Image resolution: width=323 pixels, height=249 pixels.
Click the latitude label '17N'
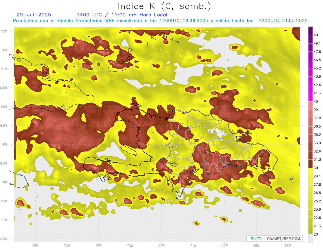pos(4,220)
